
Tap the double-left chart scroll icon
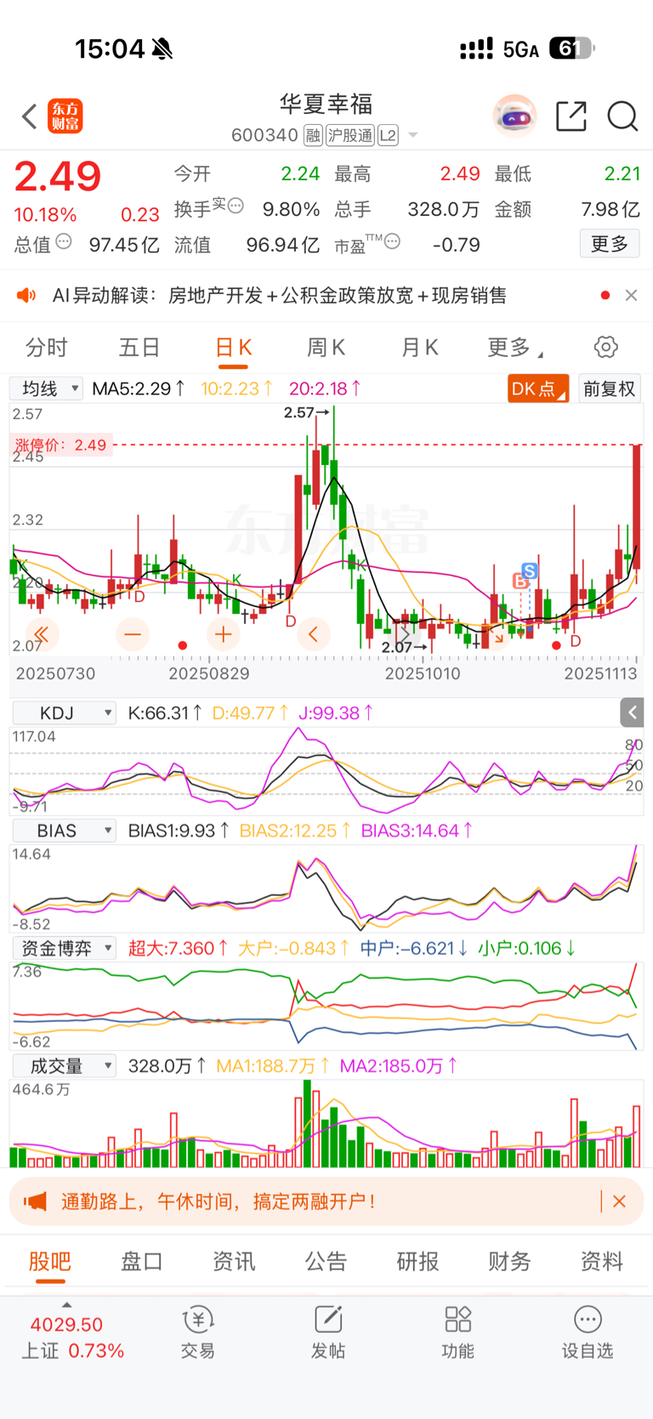[x=41, y=633]
